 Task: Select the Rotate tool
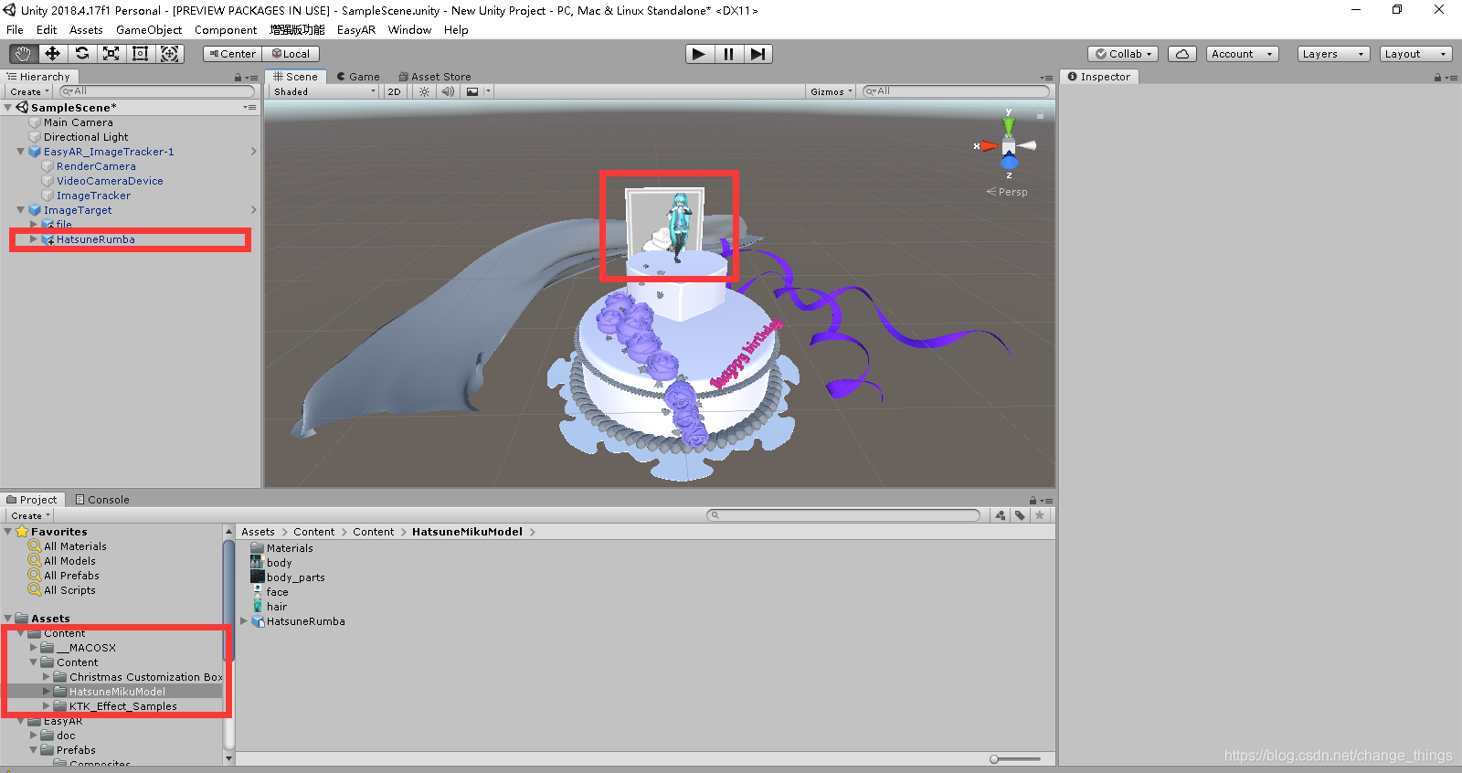tap(81, 54)
